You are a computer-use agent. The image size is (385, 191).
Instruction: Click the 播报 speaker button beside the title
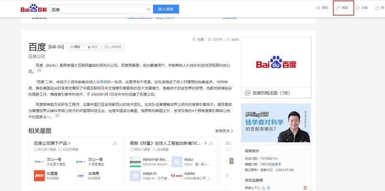click(x=75, y=47)
